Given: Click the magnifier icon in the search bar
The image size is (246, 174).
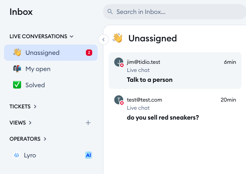Looking at the screenshot, I should coord(110,12).
